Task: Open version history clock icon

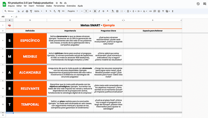Action: pyautogui.click(x=198, y=4)
